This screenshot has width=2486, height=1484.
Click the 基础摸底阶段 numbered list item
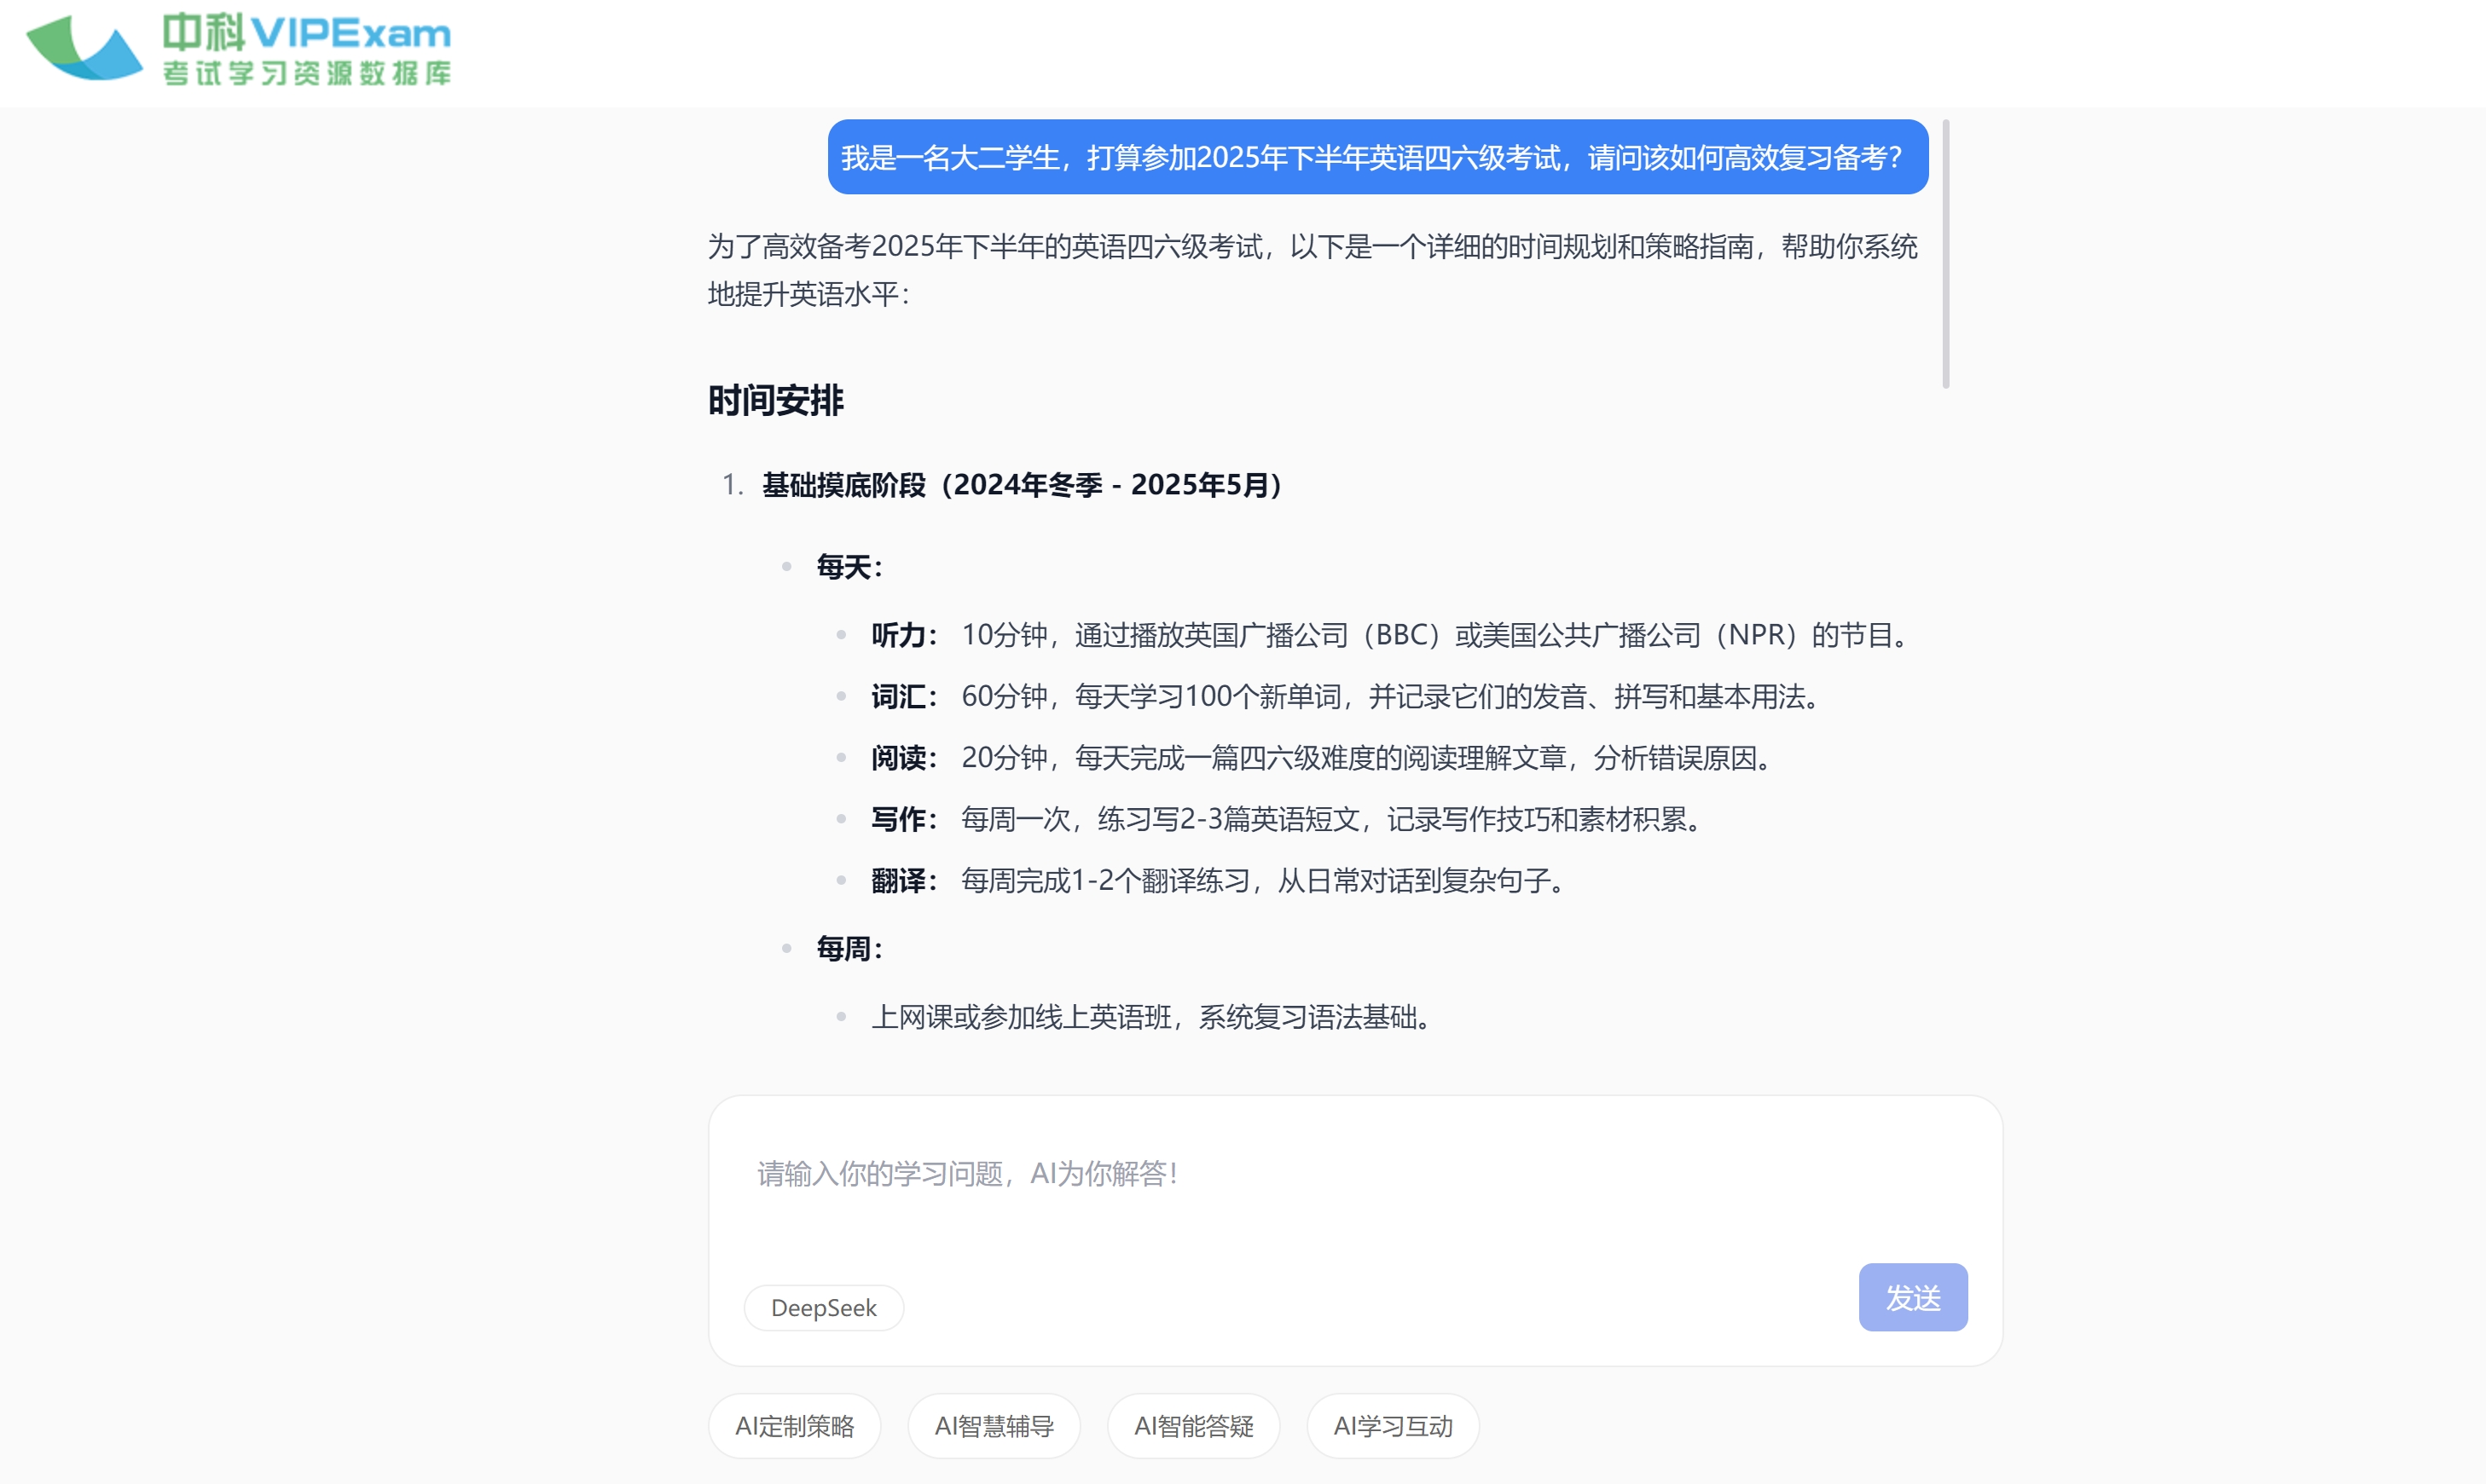pos(1020,485)
